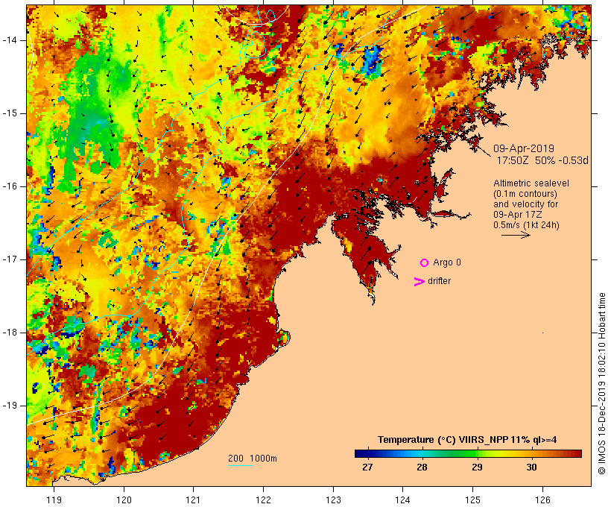Click the '200 1000m' depth label
This screenshot has width=611, height=507.
point(253,459)
